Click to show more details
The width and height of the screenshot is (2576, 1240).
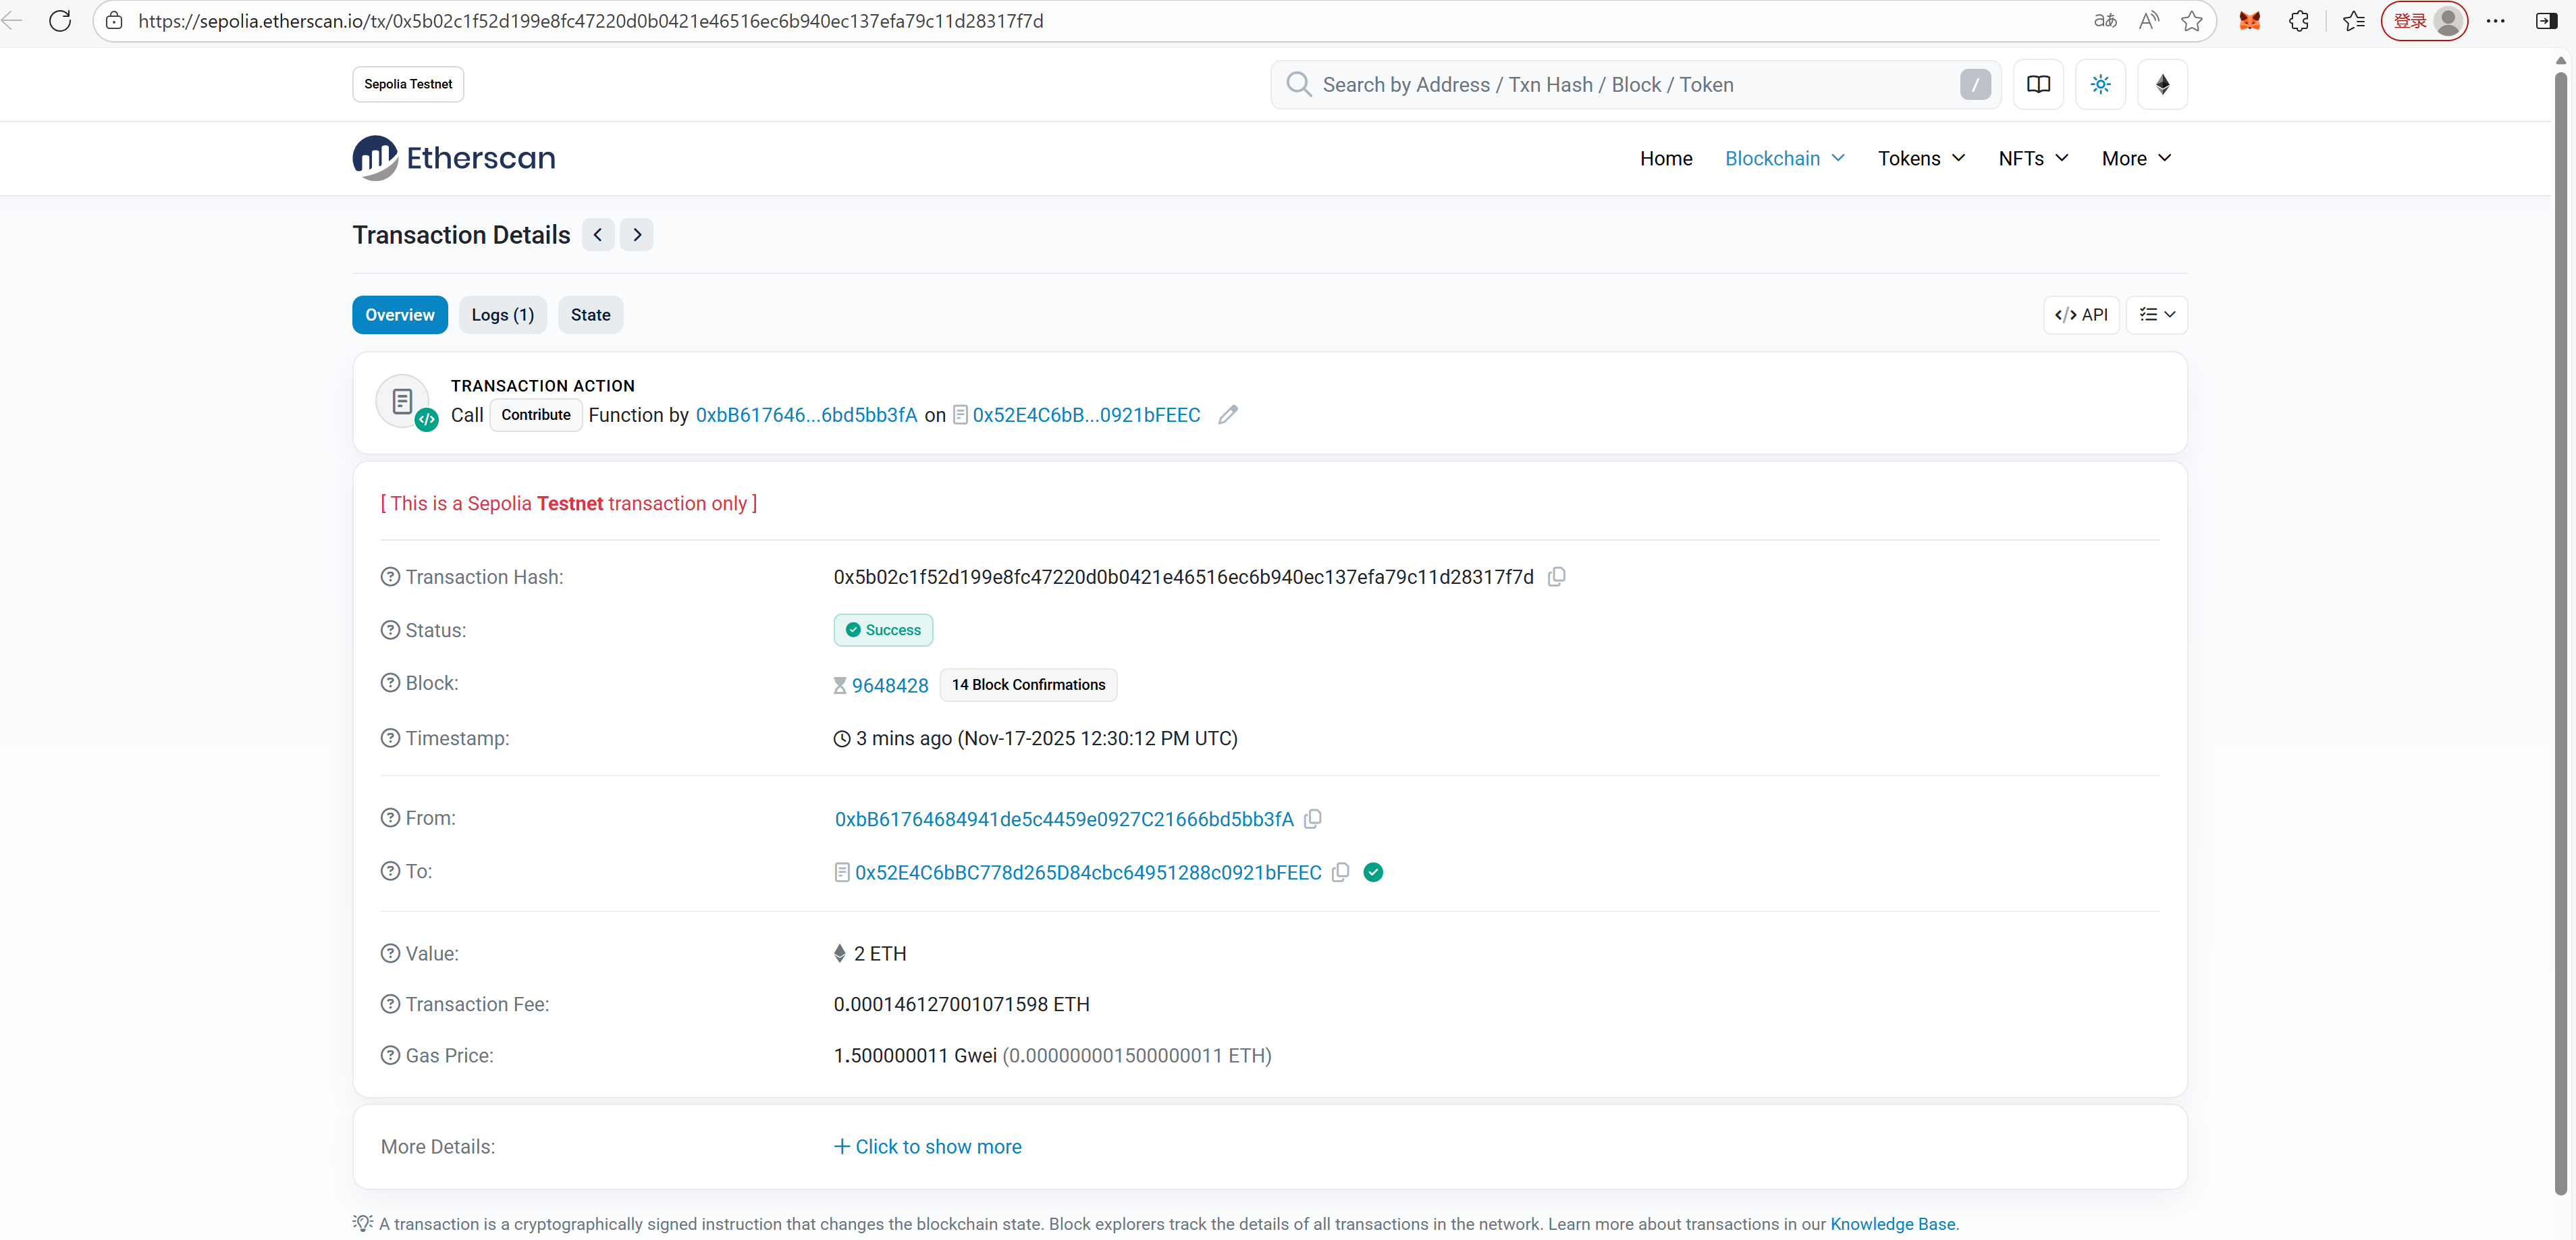(x=927, y=1147)
